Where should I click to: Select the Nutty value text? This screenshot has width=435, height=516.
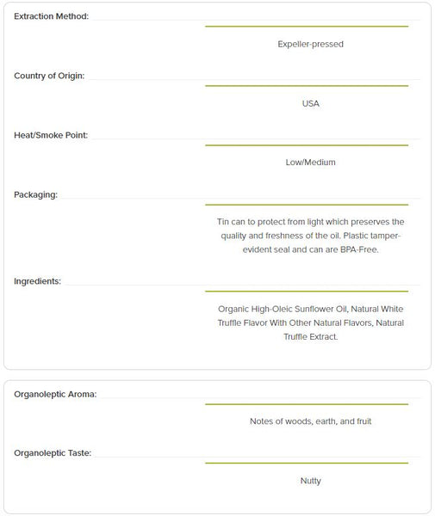tap(310, 481)
